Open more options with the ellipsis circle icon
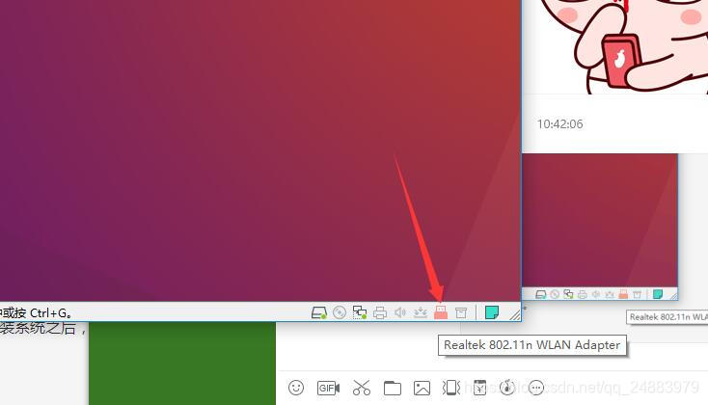This screenshot has height=405, width=708. click(536, 388)
